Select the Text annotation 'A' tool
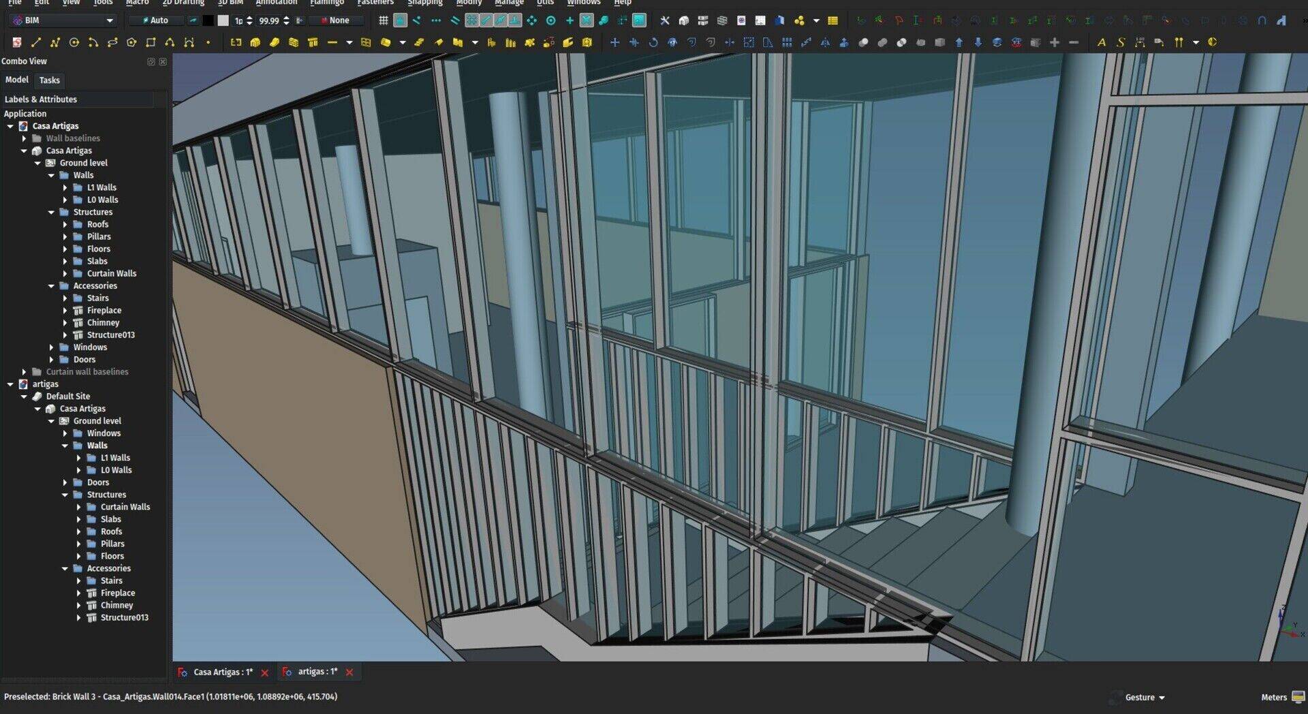 (x=1101, y=42)
